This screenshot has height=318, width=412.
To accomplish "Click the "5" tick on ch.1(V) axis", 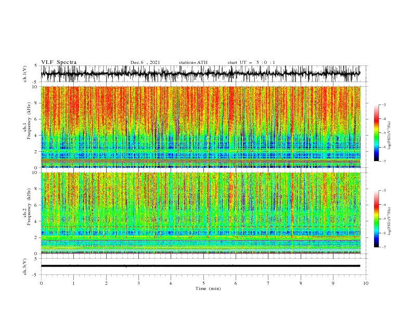I will [36, 66].
